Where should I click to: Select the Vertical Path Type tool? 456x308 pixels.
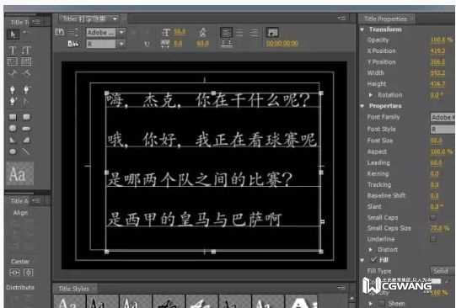(x=26, y=73)
